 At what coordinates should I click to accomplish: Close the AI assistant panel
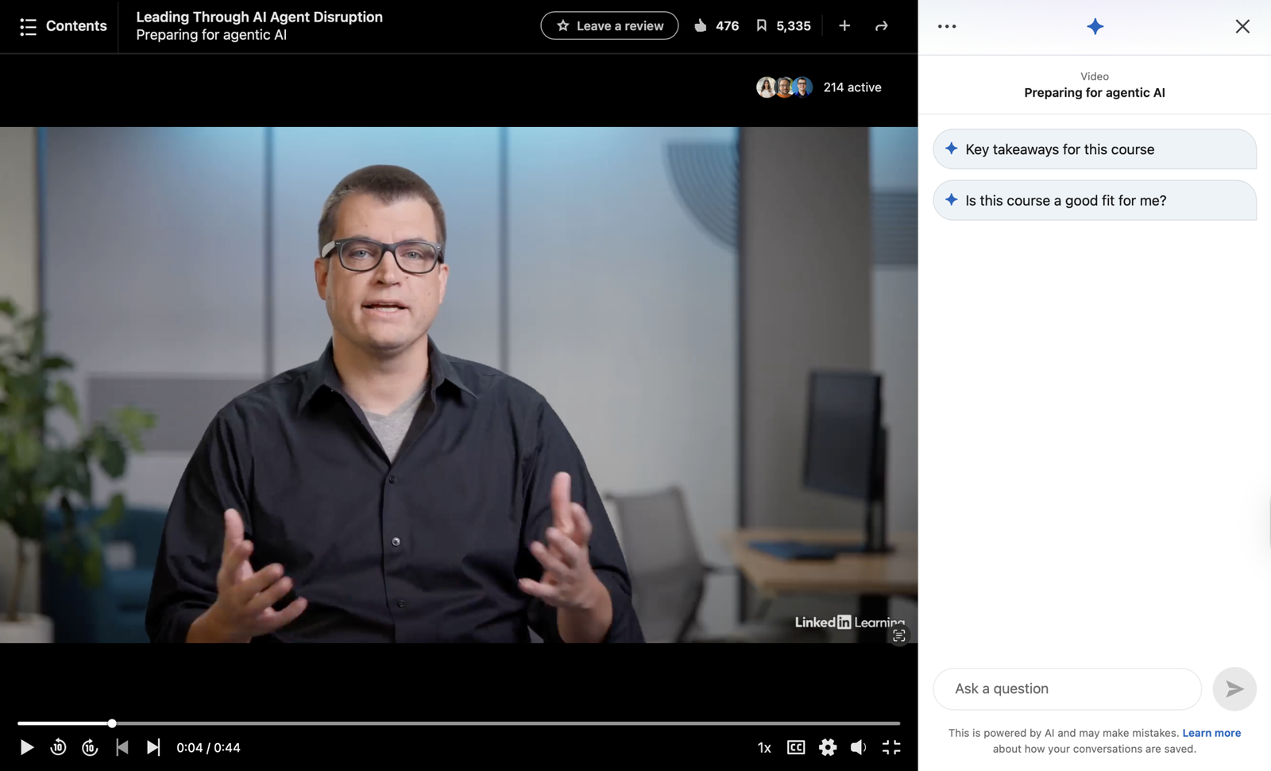point(1242,26)
